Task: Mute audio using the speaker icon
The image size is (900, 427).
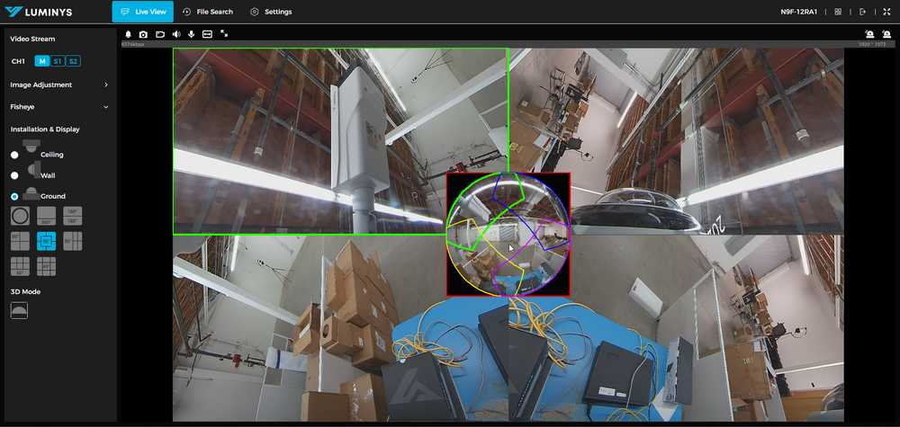Action: click(175, 33)
